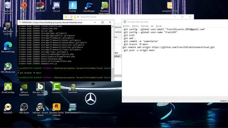The height and width of the screenshot is (128, 228).
Task: Click the terminal scrollbar thumb
Action: pyautogui.click(x=113, y=73)
